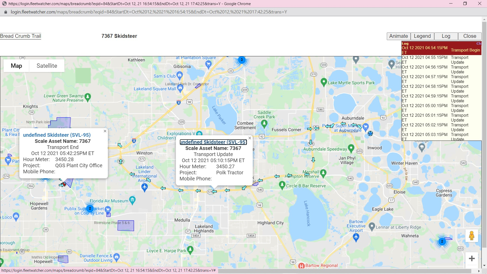Open the underlined Skidsteer (SVL-95) link
This screenshot has width=487, height=274.
[x=213, y=142]
